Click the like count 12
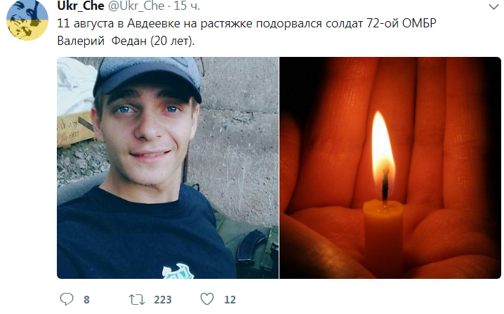Image resolution: width=504 pixels, height=314 pixels. [230, 300]
